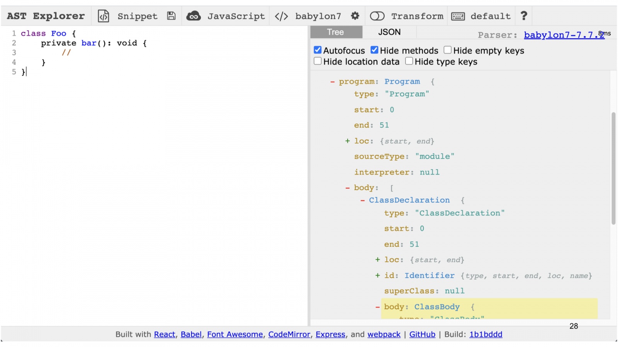Click the parser code brackets icon
618x347 pixels.
pyautogui.click(x=281, y=16)
